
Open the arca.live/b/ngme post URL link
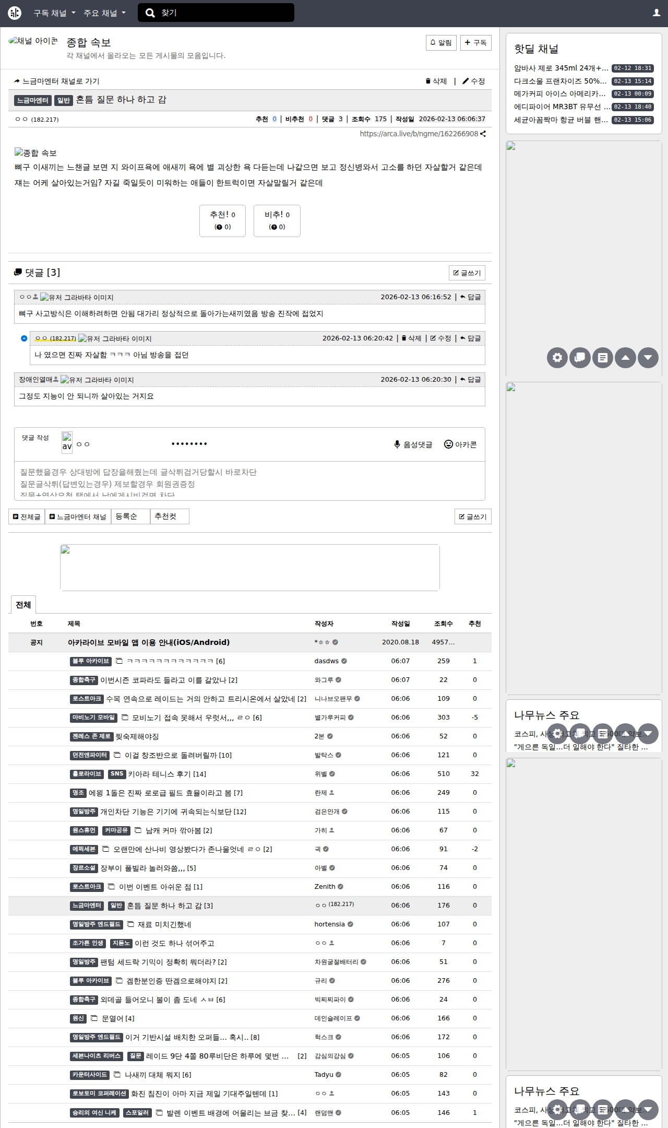pyautogui.click(x=419, y=134)
